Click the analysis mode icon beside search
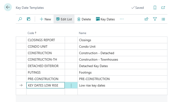This screenshot has height=102, width=183. [x=28, y=19]
